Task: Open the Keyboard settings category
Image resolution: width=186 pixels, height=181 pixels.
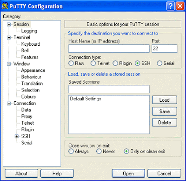Action: [31, 44]
